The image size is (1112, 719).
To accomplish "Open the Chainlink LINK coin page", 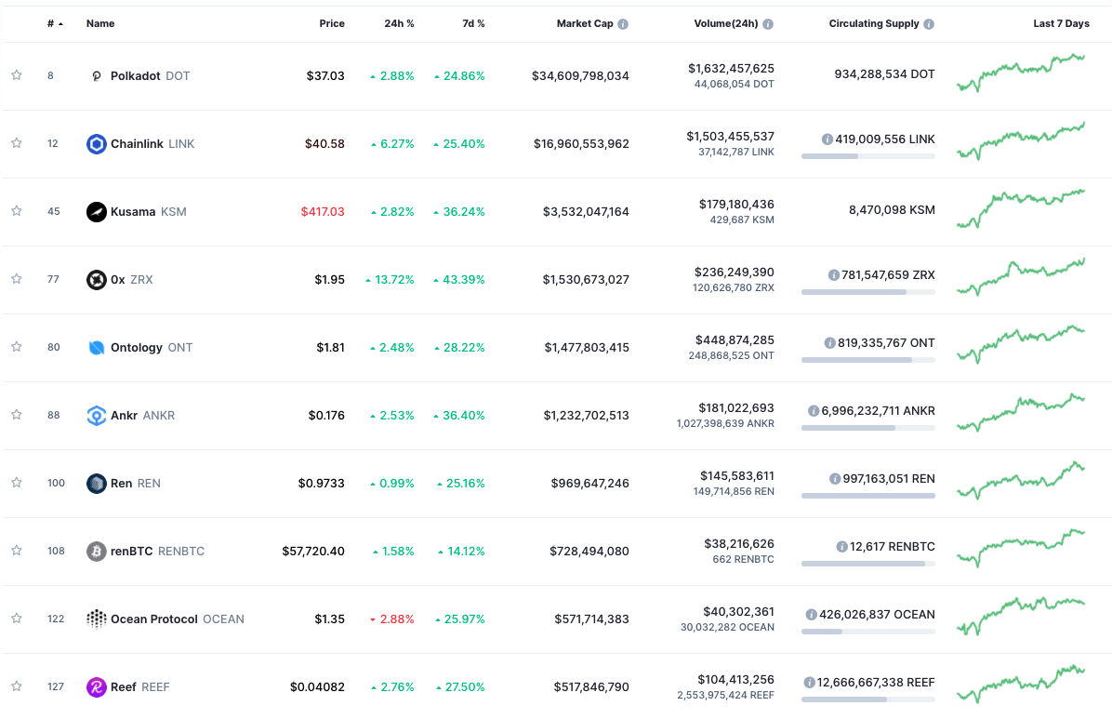I will tap(152, 144).
